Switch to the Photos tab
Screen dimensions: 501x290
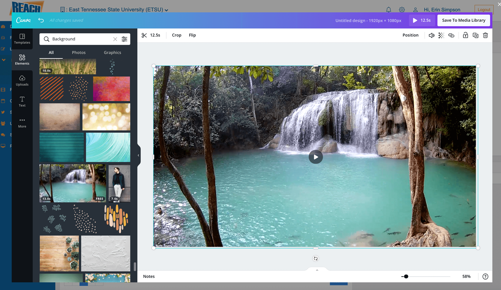78,52
